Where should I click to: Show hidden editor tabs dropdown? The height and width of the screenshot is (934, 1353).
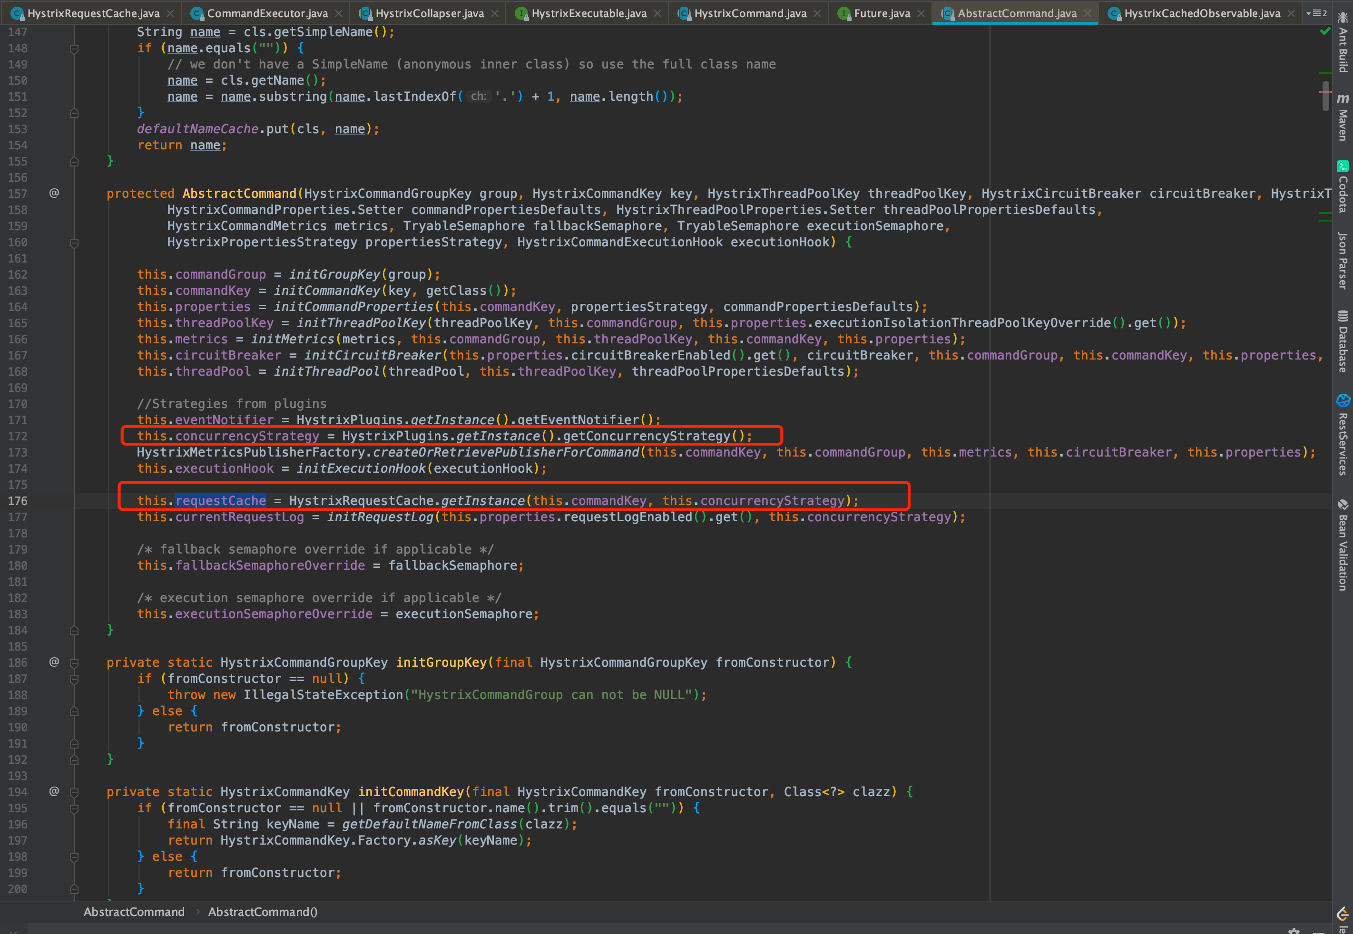click(x=1317, y=13)
